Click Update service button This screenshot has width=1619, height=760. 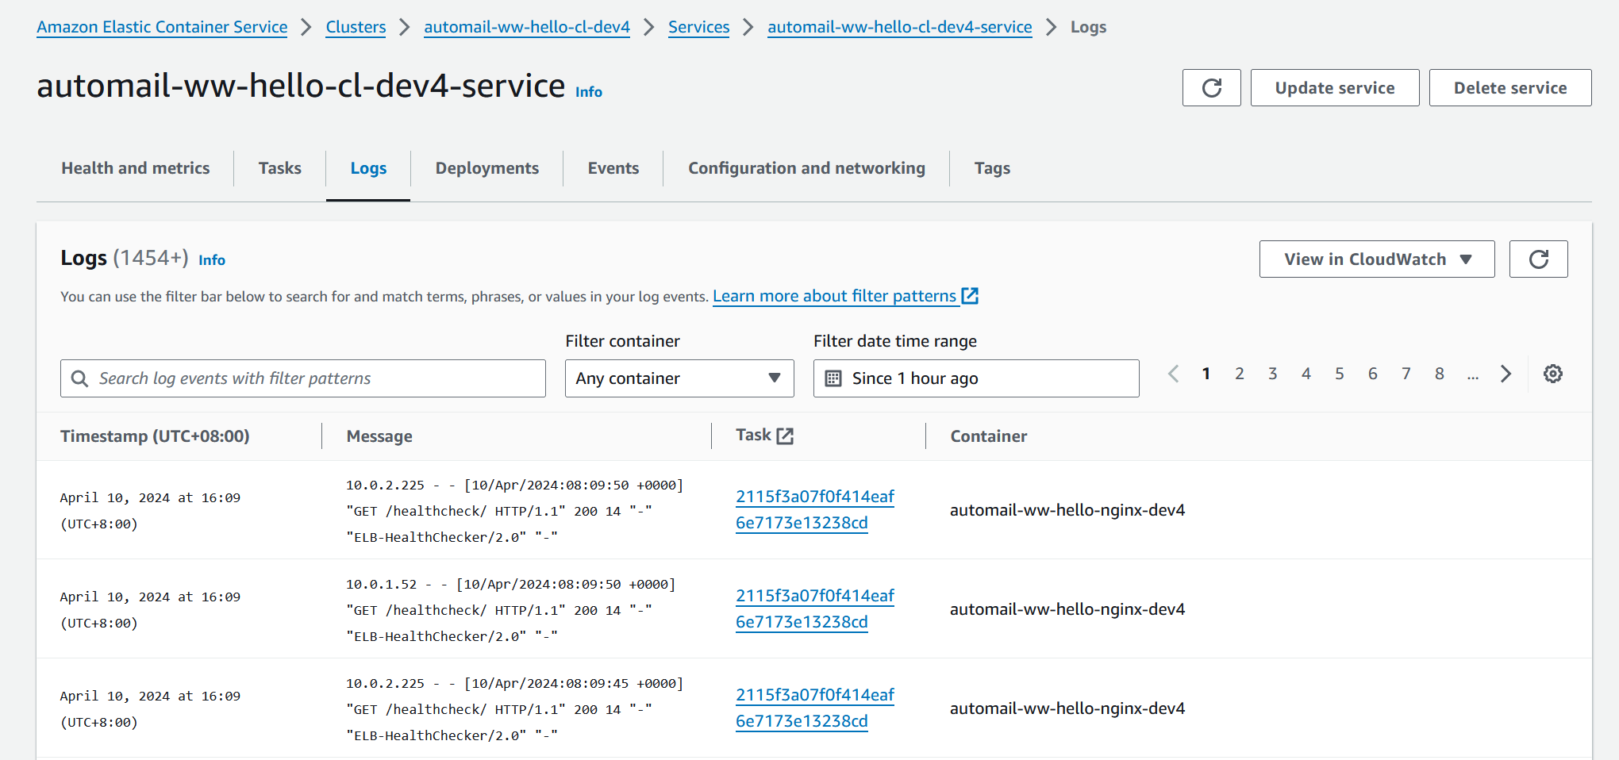1335,87
